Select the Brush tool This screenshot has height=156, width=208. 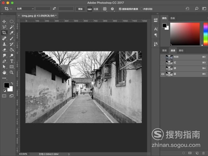click(12, 38)
